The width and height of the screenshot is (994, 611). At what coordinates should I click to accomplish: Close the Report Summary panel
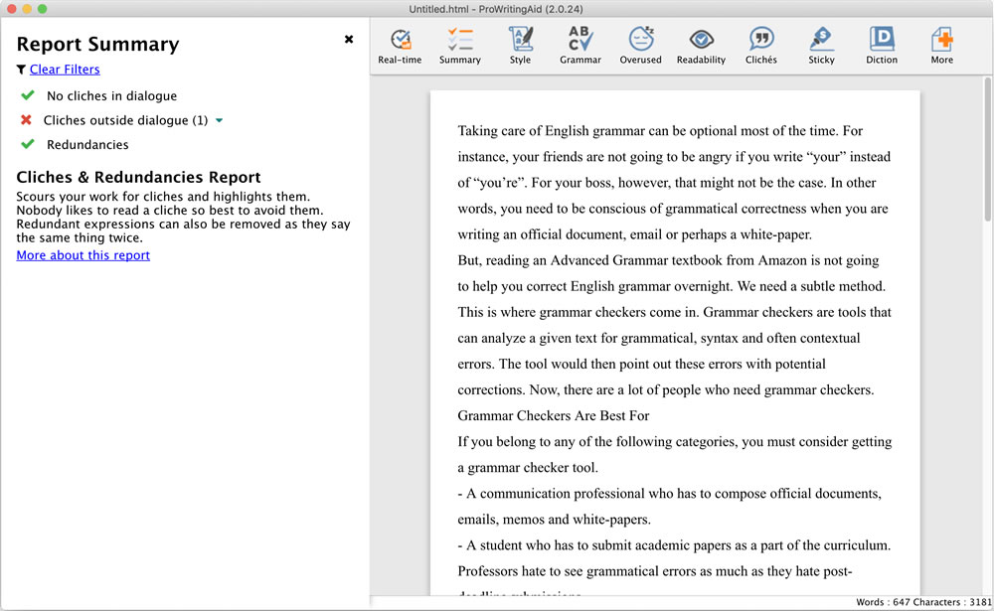click(349, 40)
